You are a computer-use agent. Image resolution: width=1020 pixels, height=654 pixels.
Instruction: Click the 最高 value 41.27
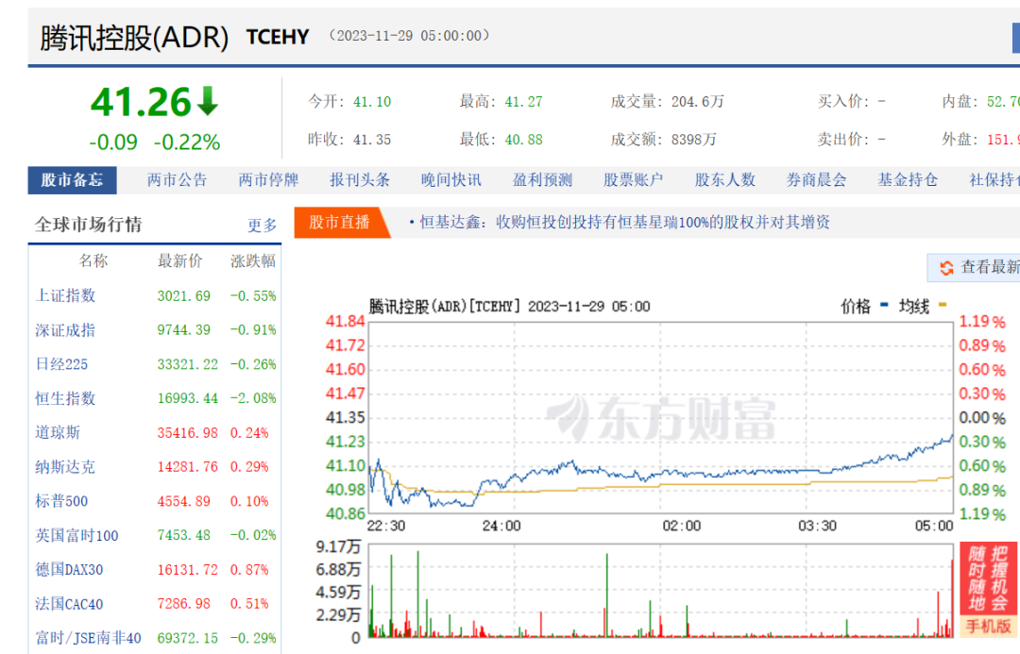point(523,102)
